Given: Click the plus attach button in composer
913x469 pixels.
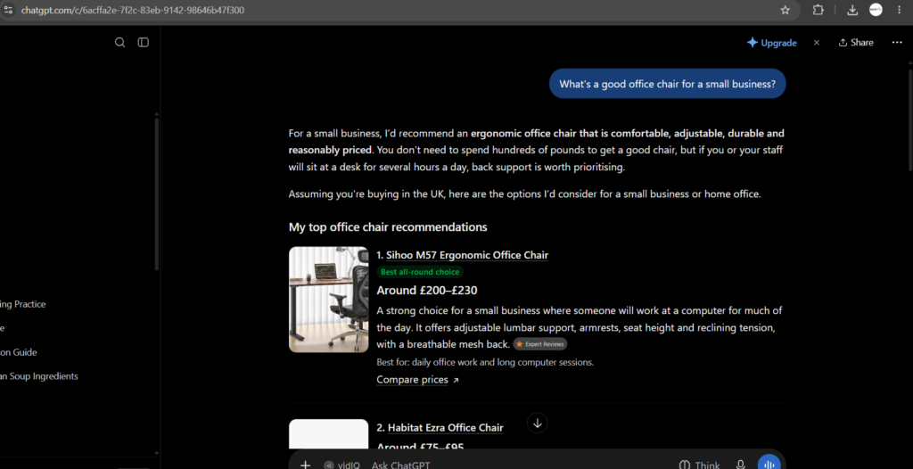Looking at the screenshot, I should point(305,465).
